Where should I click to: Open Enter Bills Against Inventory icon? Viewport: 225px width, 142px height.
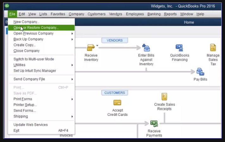point(146,48)
